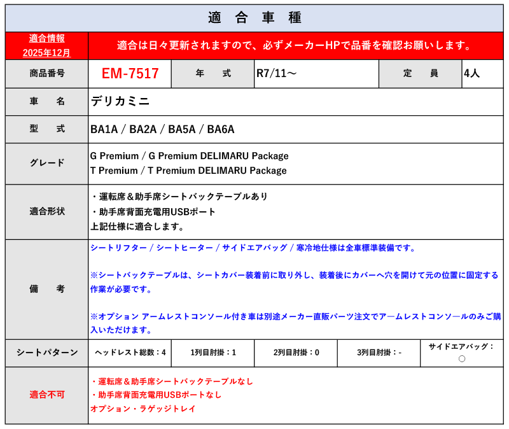Select the T Premium DELIMARU Package grade line
The image size is (509, 429).
tap(188, 171)
